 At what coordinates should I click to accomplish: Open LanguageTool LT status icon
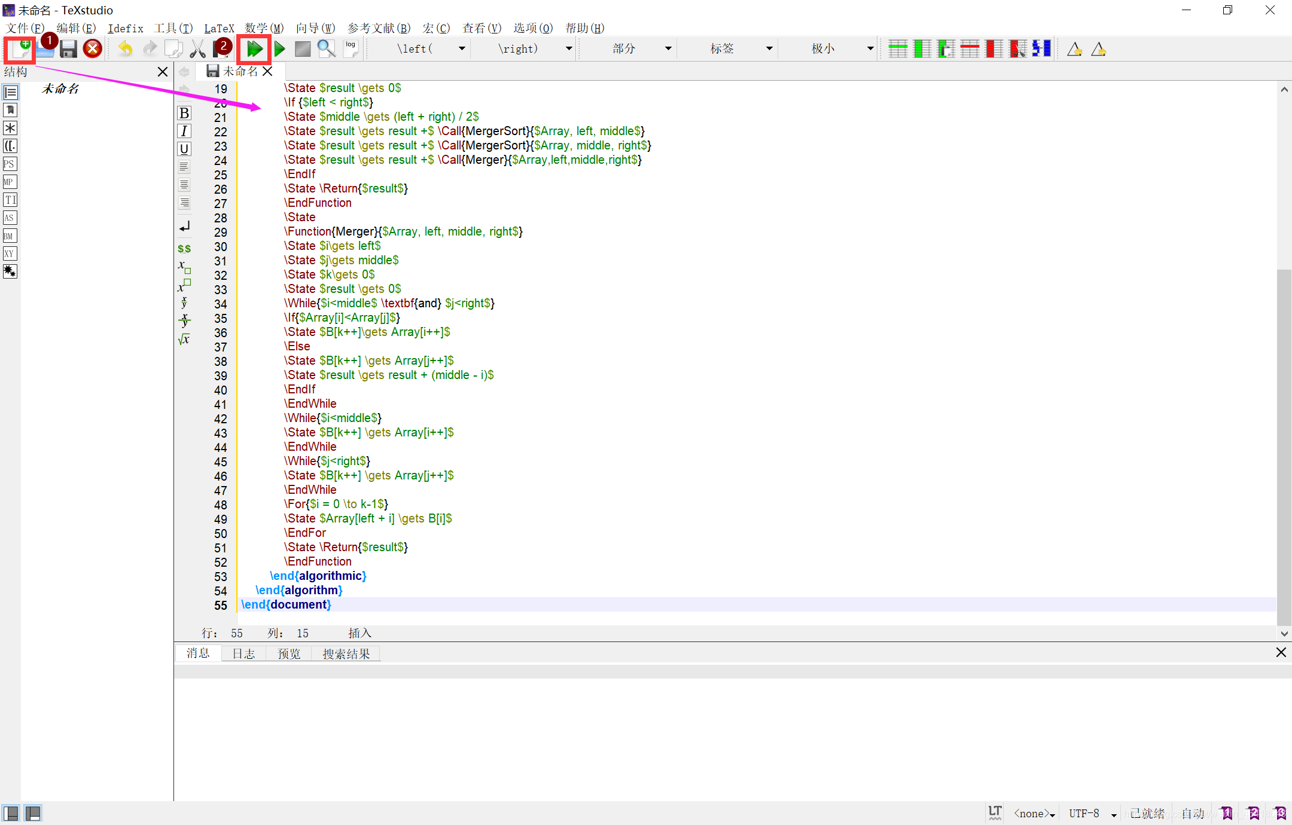click(995, 813)
